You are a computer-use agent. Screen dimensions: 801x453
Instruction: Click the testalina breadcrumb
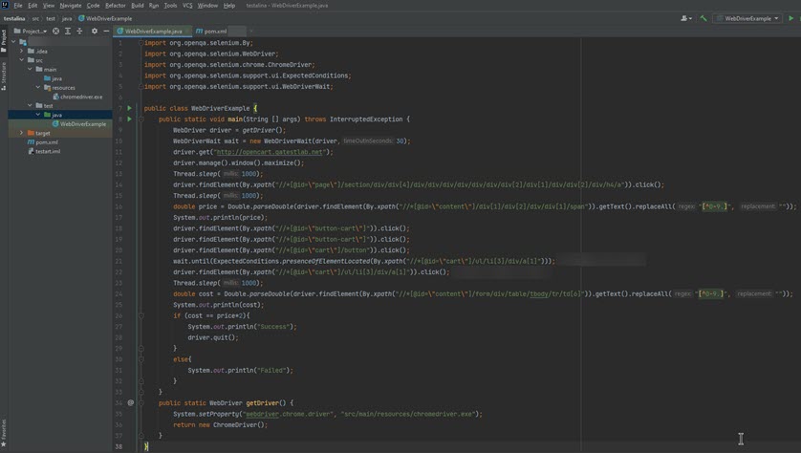click(14, 18)
